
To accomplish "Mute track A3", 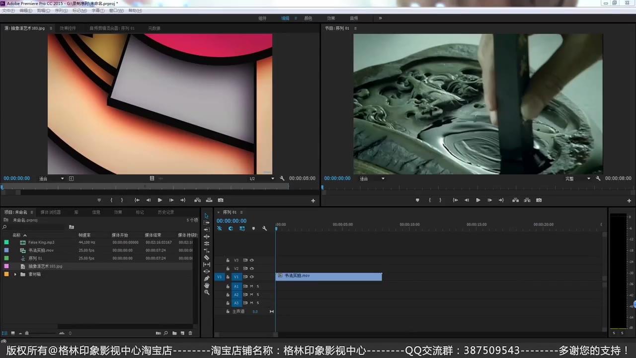I will pyautogui.click(x=251, y=303).
